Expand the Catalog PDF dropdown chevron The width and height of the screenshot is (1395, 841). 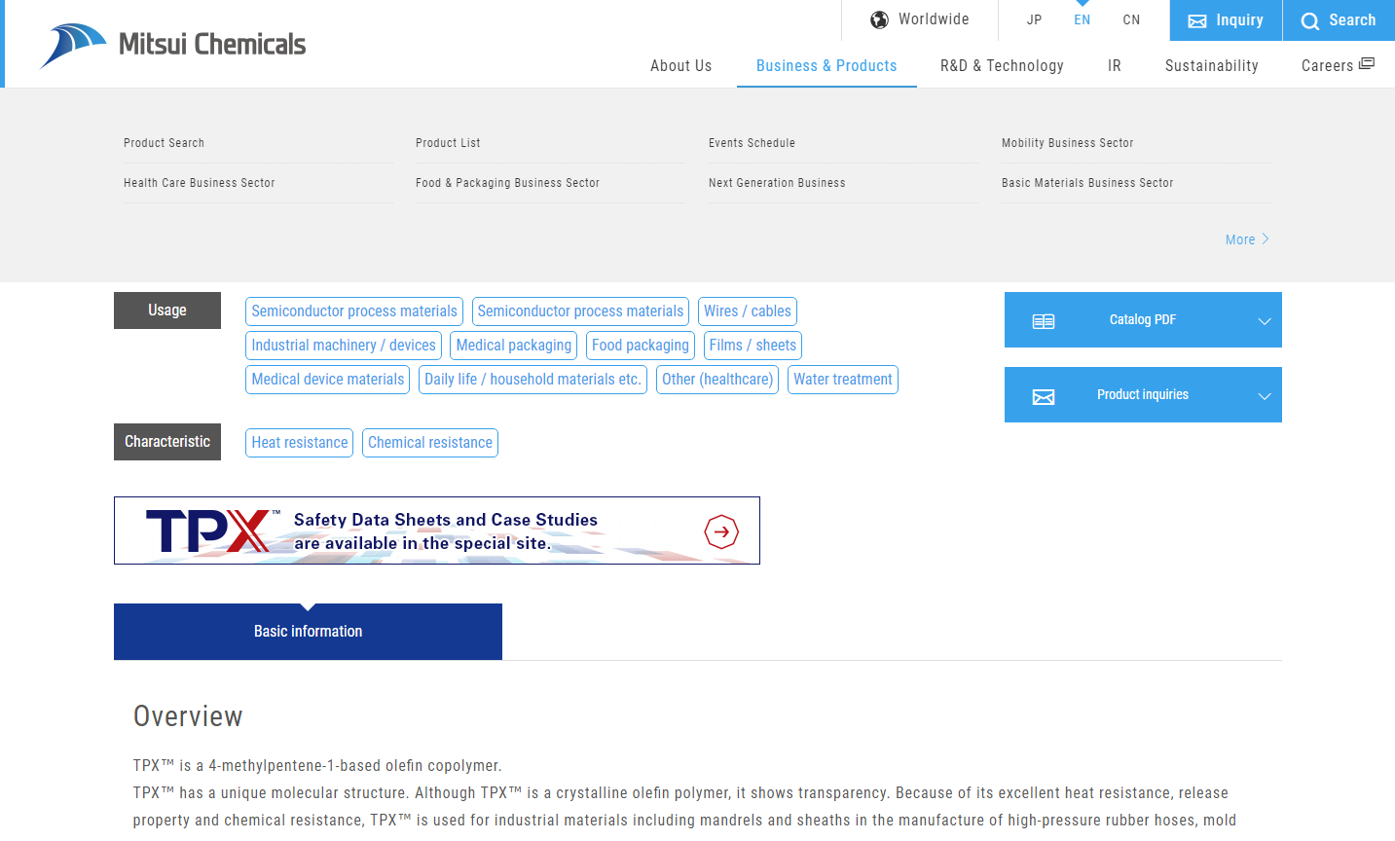pos(1264,321)
